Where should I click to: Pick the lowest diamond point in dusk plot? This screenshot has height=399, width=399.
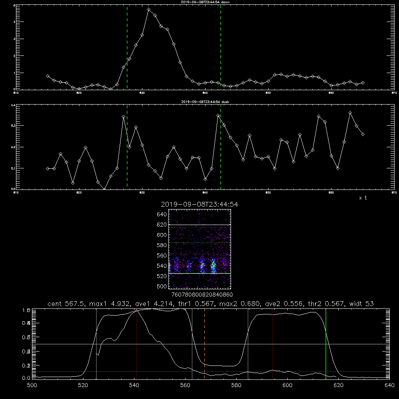coord(104,189)
